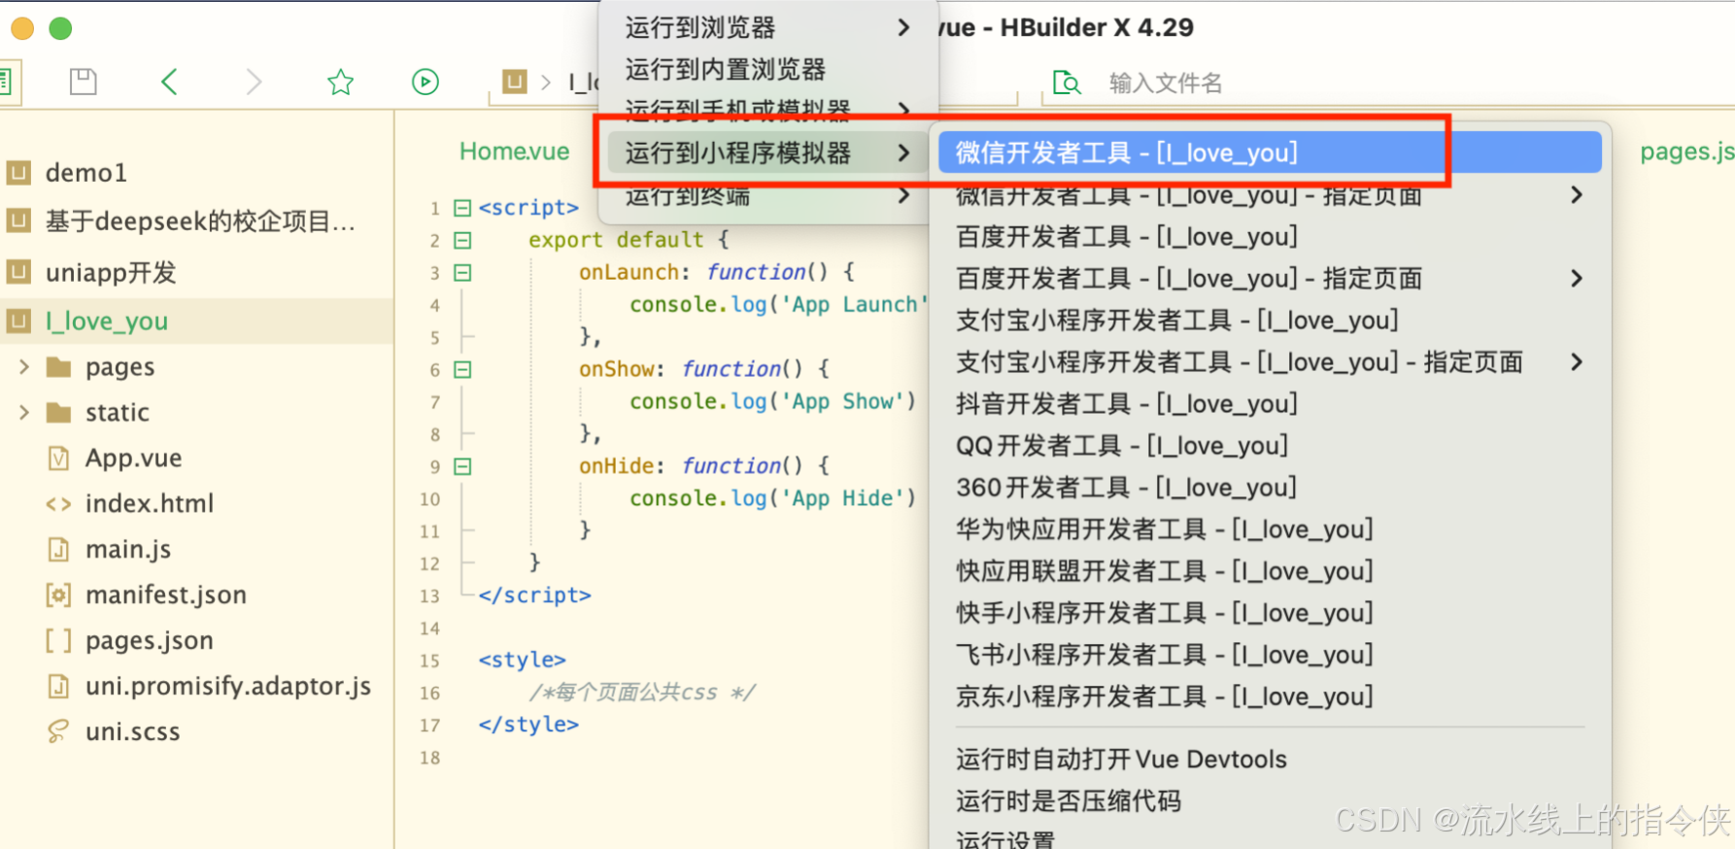Choose 京东小程序开发者工具 - [I_love_you]
This screenshot has height=849, width=1735.
1270,696
